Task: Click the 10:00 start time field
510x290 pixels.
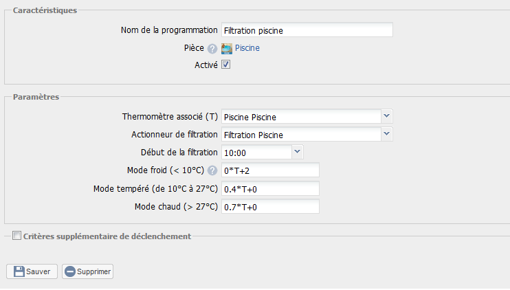Action: click(256, 152)
